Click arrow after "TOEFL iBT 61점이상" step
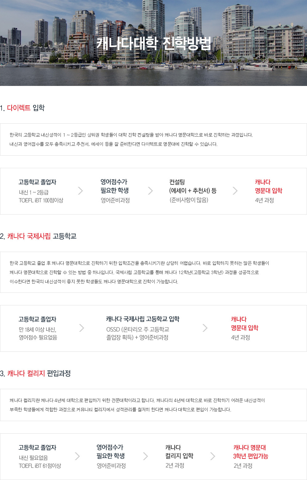307x480 pixels. tap(77, 456)
